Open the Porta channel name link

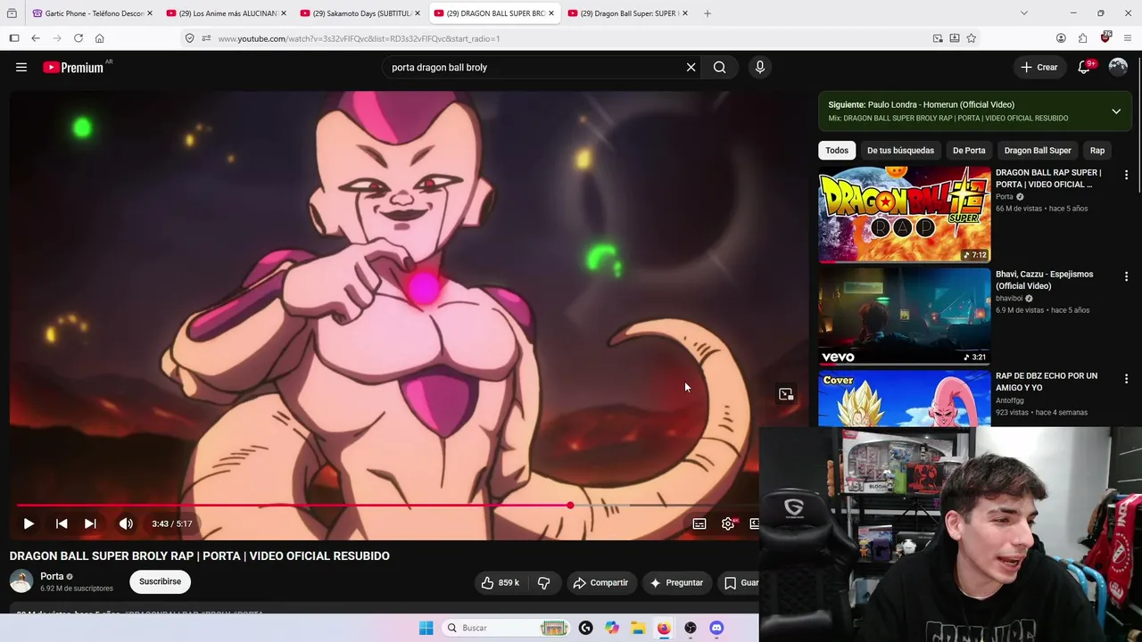pyautogui.click(x=52, y=576)
